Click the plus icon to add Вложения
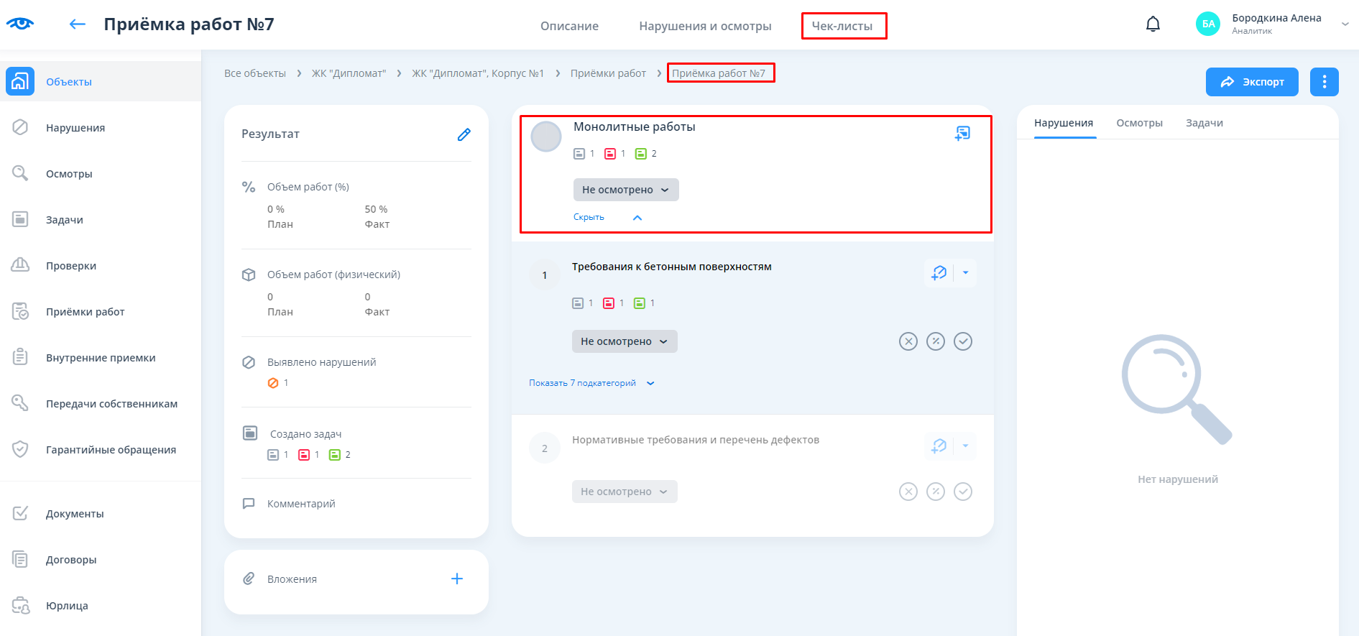Image resolution: width=1359 pixels, height=636 pixels. click(456, 579)
